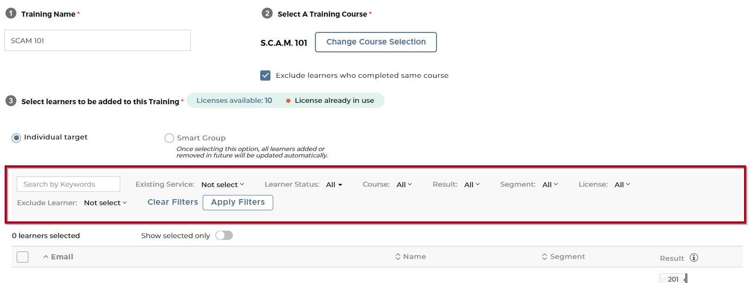Uncheck Exclude learners who completed same course
The image size is (751, 283).
tap(265, 75)
